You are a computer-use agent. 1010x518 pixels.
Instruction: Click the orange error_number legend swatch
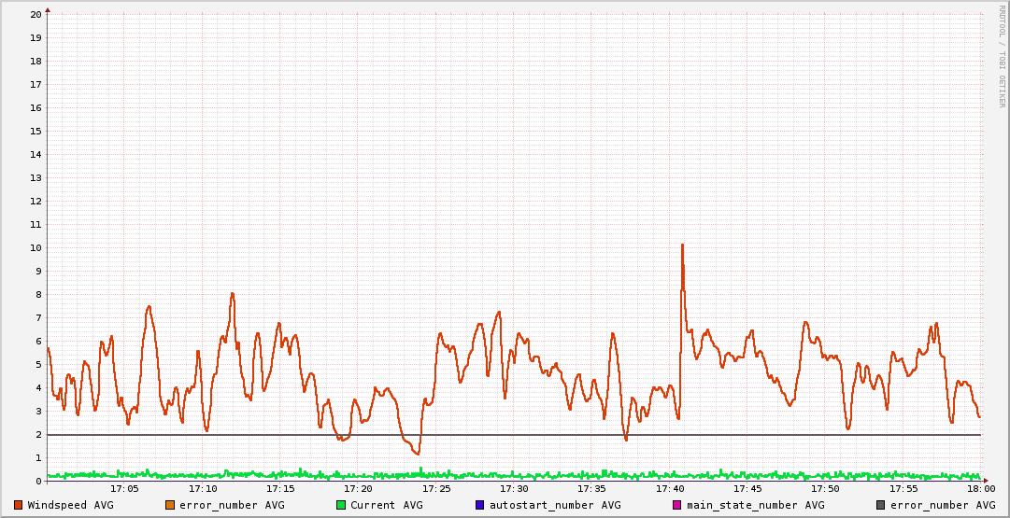170,505
